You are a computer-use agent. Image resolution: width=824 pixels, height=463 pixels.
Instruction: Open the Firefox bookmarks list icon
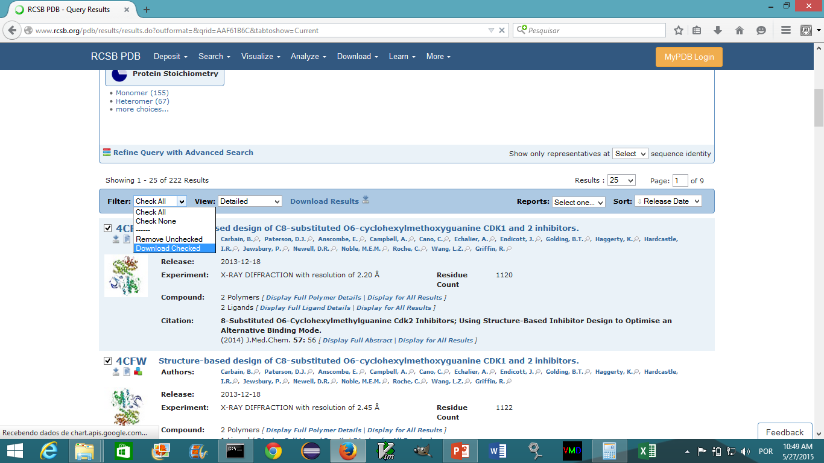click(697, 30)
